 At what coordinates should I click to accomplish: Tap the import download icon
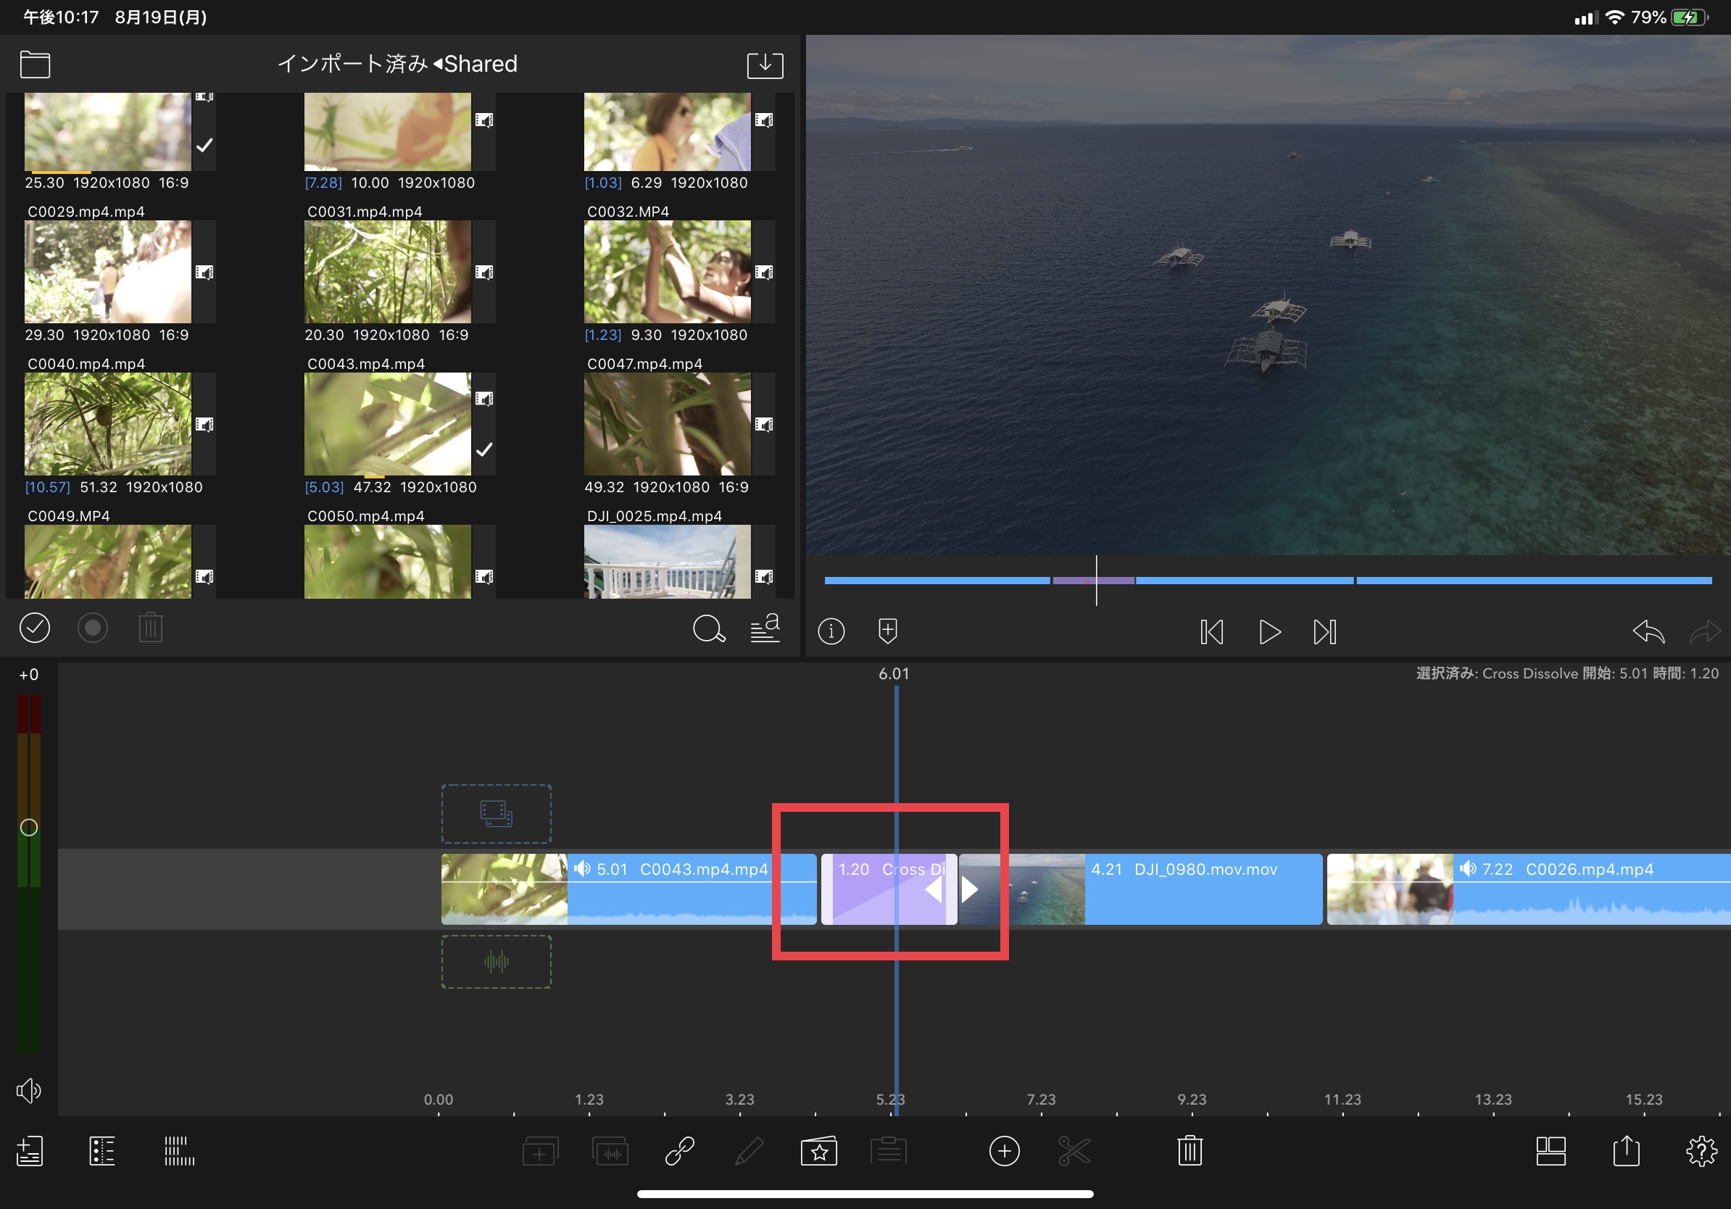click(765, 65)
